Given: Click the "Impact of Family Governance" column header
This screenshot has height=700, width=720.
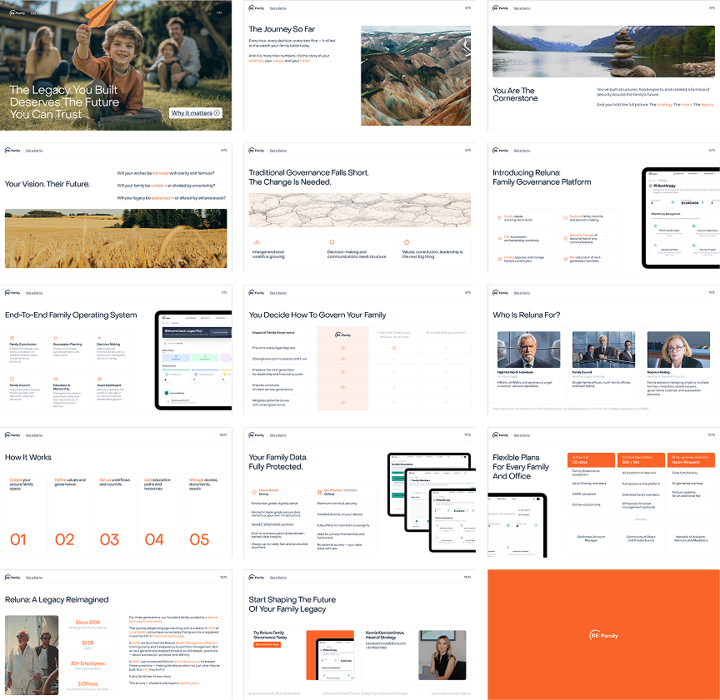Looking at the screenshot, I should pyautogui.click(x=273, y=333).
